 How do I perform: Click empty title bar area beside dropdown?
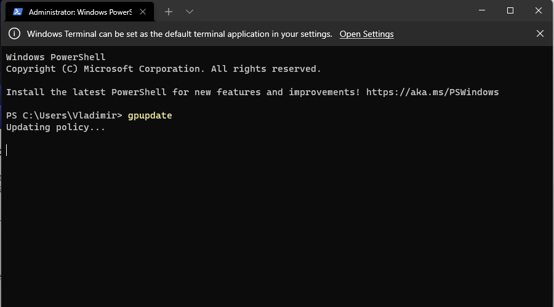[x=332, y=11]
